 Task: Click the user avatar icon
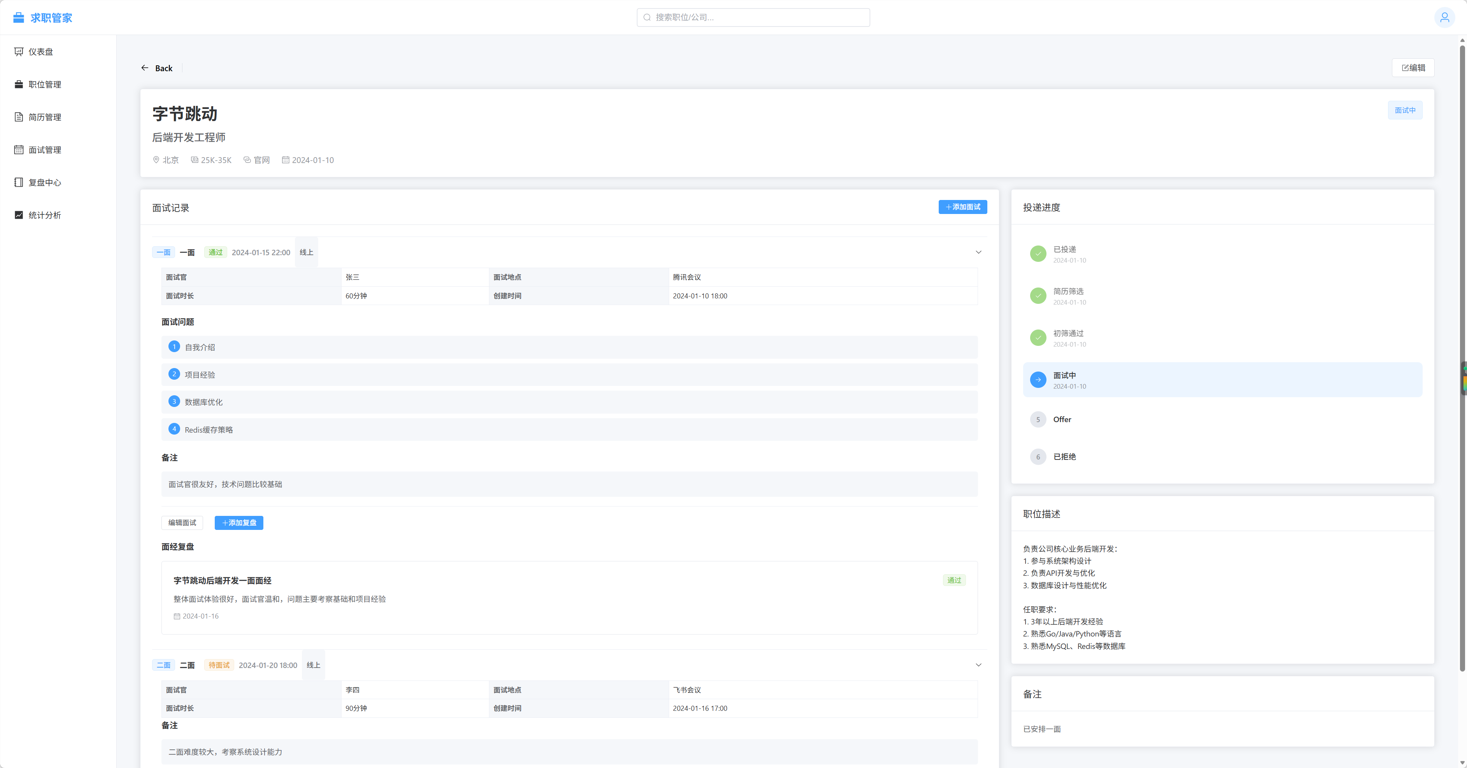(1444, 18)
